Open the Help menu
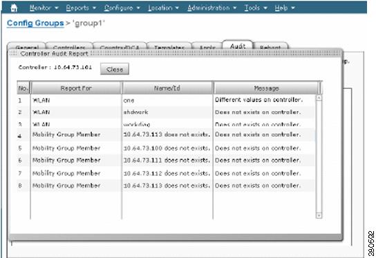 pyautogui.click(x=285, y=8)
